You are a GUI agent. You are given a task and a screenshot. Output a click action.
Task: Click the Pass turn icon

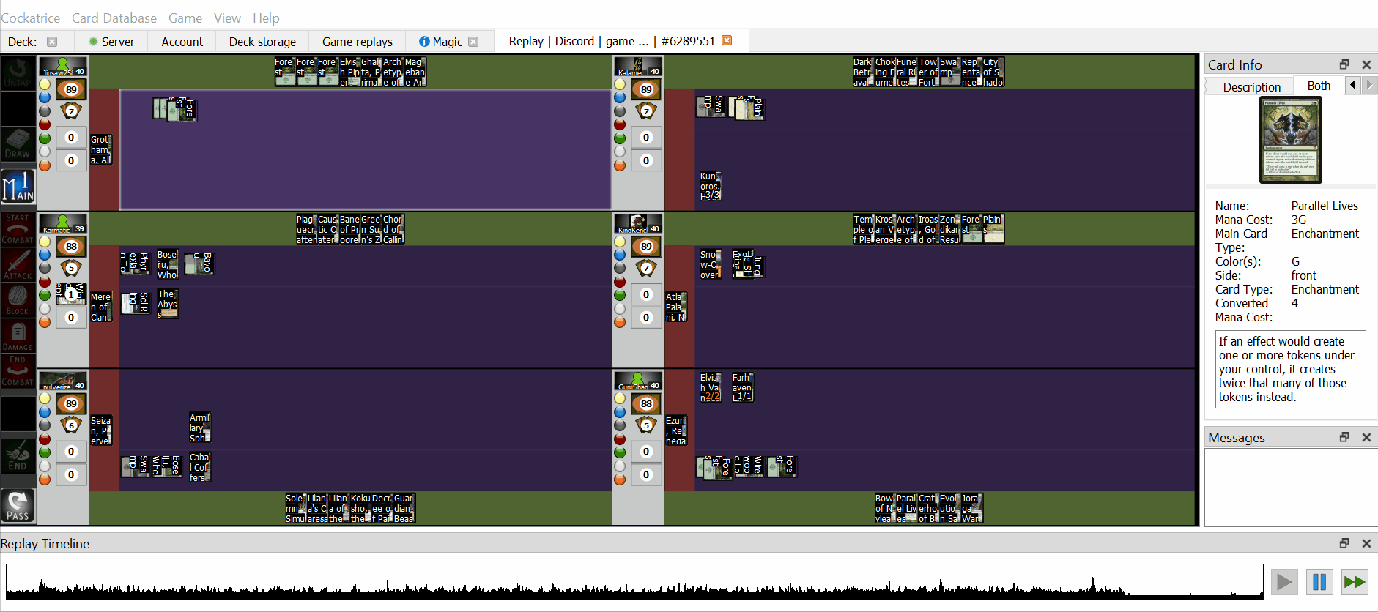[x=18, y=505]
